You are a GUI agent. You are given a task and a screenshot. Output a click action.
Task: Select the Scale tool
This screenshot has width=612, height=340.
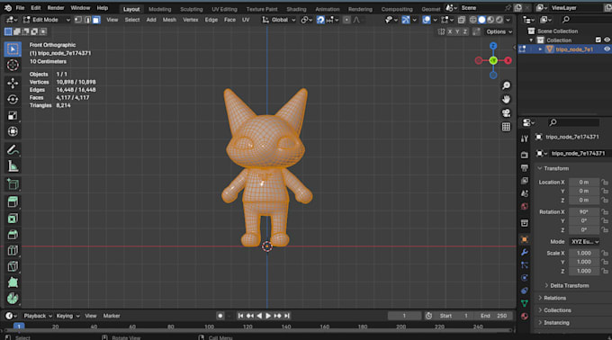coord(13,115)
